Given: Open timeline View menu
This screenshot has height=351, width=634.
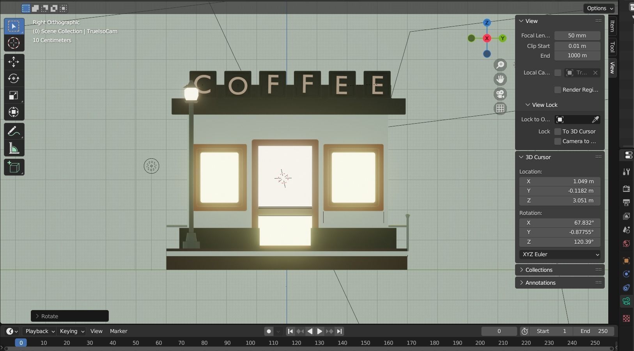Looking at the screenshot, I should [x=96, y=331].
